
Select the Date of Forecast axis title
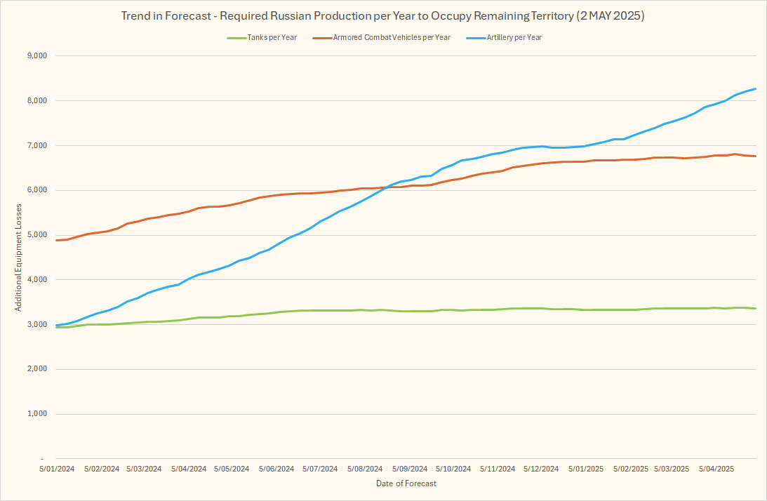pos(406,483)
